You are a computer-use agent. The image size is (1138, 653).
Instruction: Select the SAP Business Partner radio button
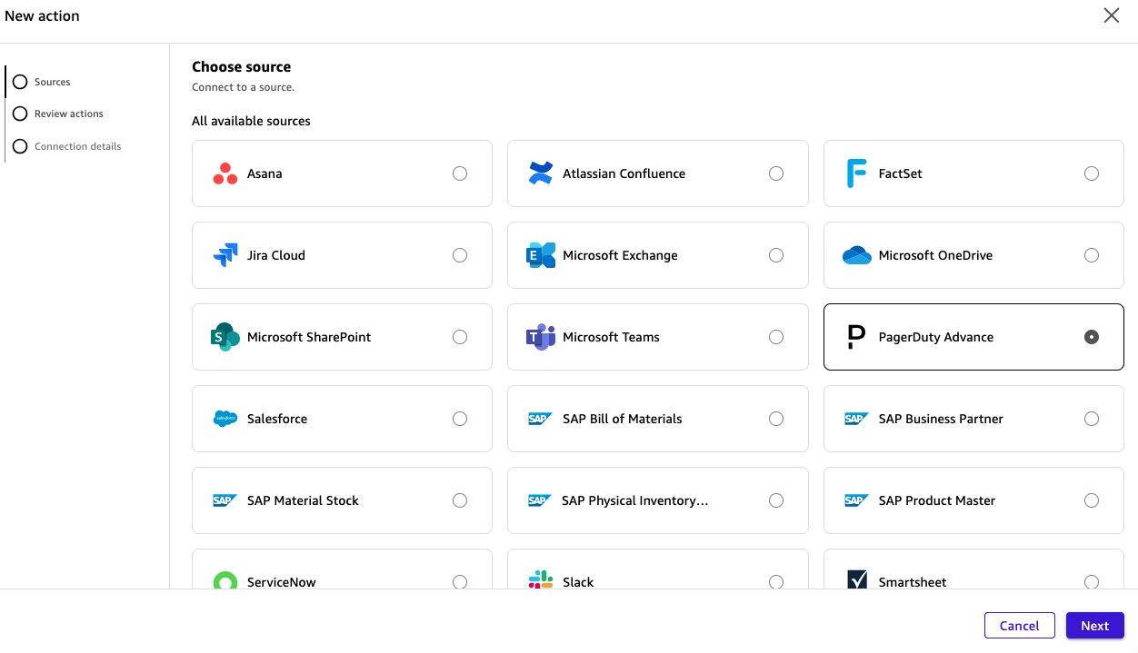pos(1092,419)
